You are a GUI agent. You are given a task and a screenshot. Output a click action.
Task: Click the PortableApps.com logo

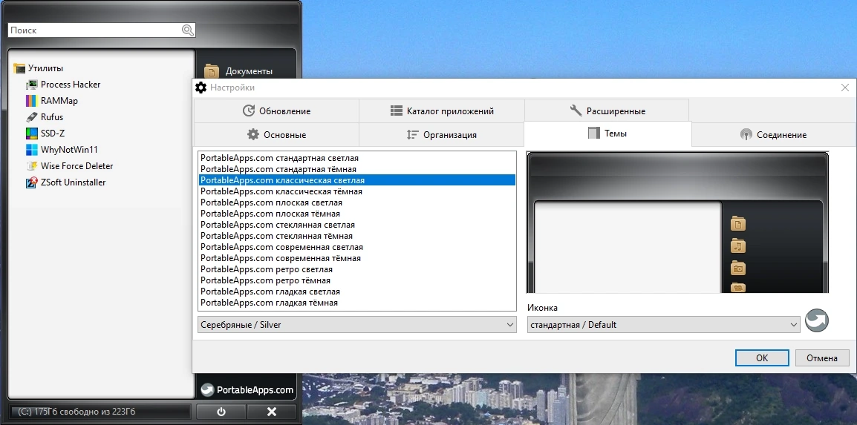pos(247,389)
